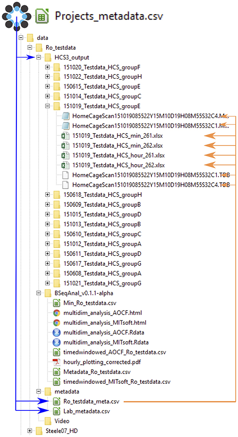Select Min_Ro_testdata.csv file name
This screenshot has height=437, width=238.
click(90, 303)
